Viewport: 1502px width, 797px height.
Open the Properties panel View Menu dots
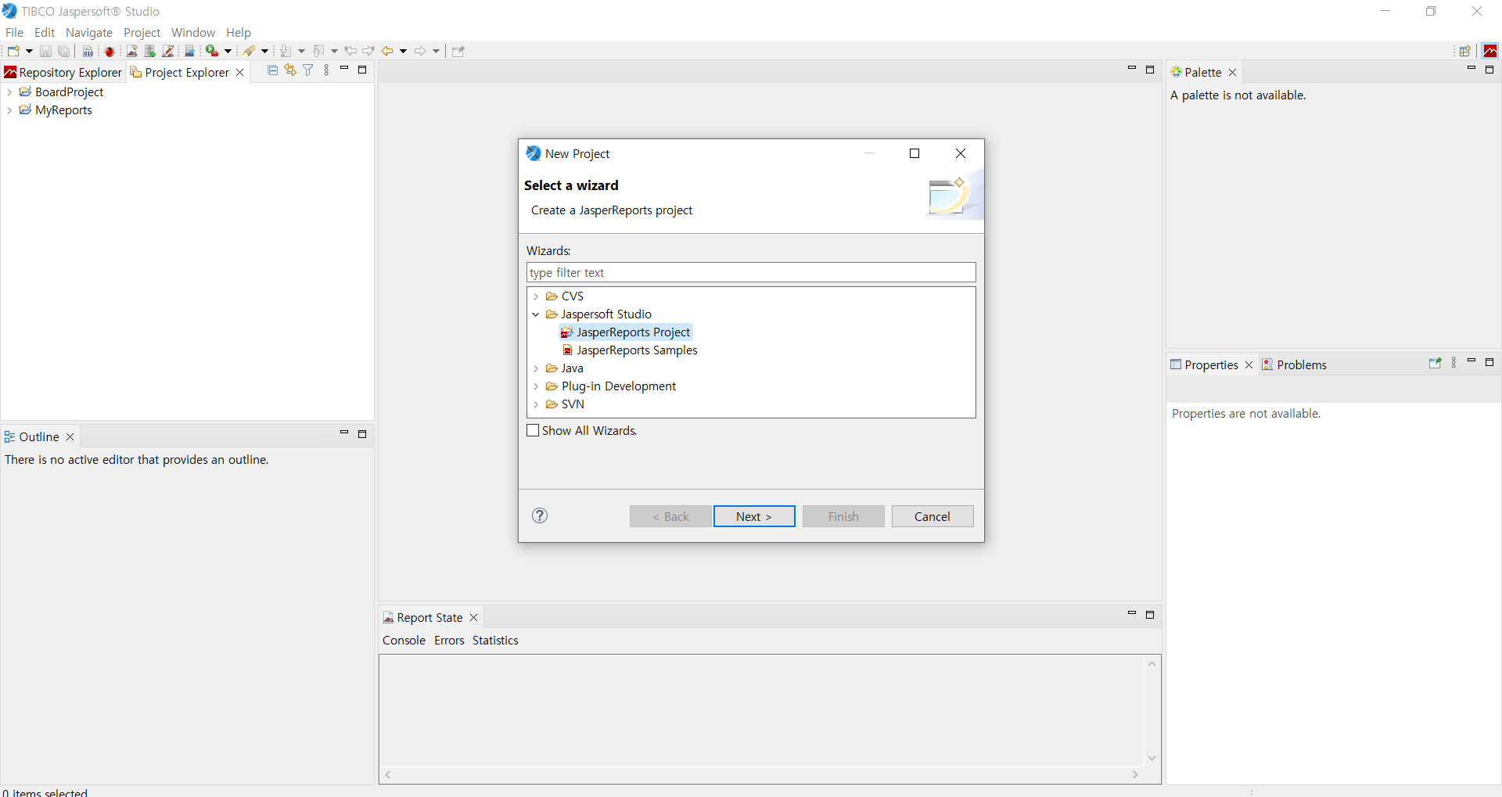(1453, 364)
